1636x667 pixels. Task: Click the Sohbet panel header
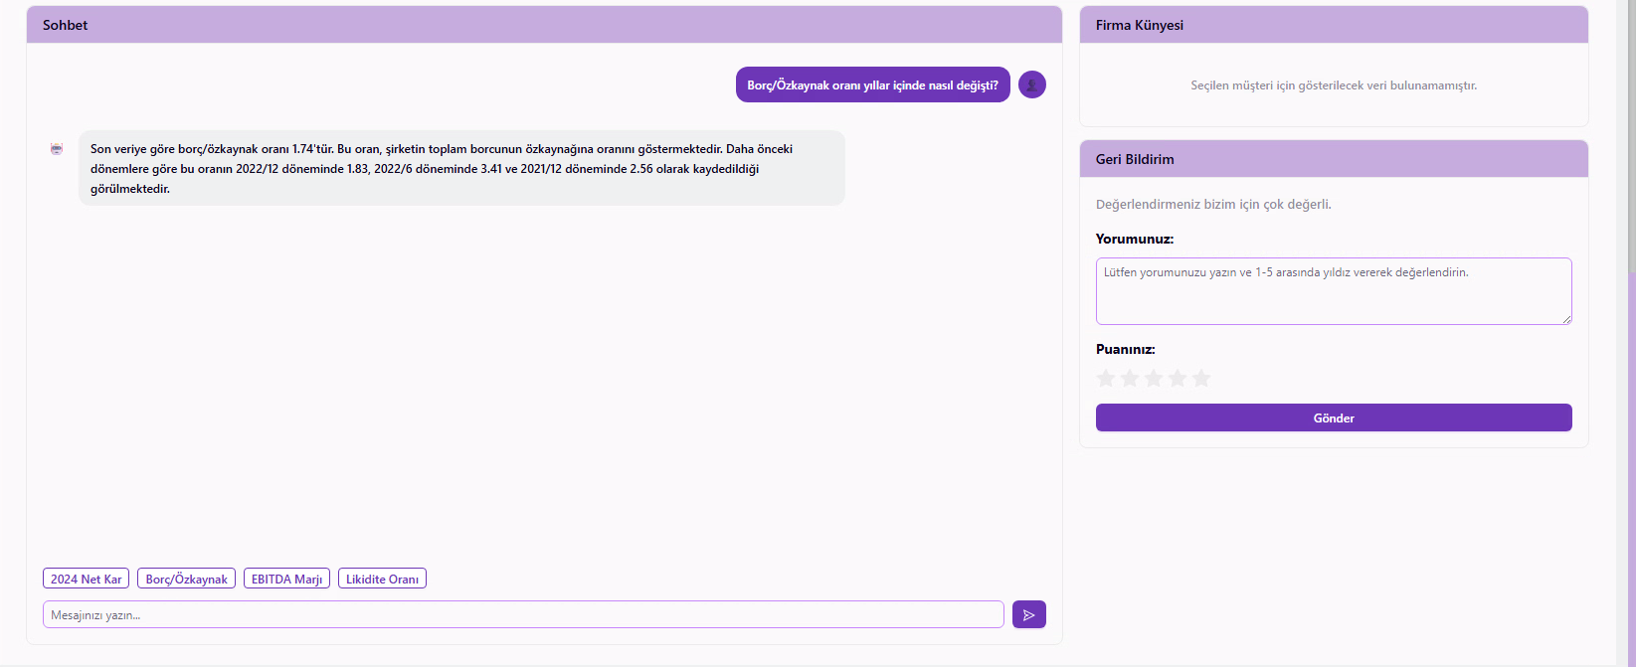pos(544,25)
